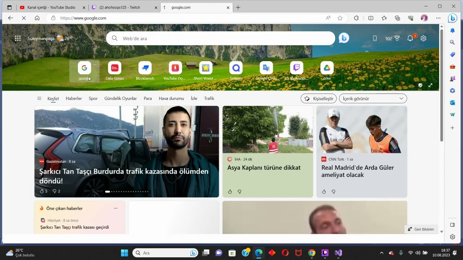This screenshot has height=260, width=463.
Task: Add a new quick link site
Action: point(357,71)
